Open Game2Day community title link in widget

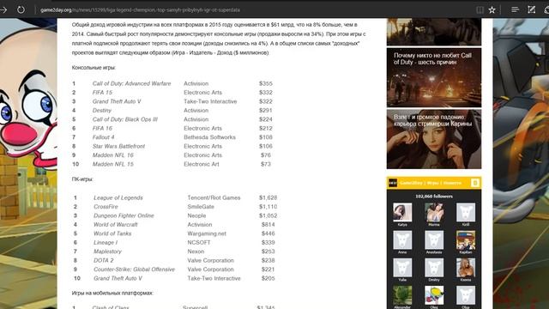coord(431,183)
